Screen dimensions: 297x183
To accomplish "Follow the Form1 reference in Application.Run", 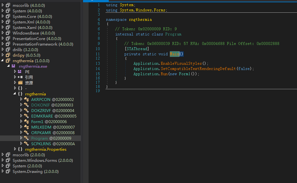I will pos(185,74).
